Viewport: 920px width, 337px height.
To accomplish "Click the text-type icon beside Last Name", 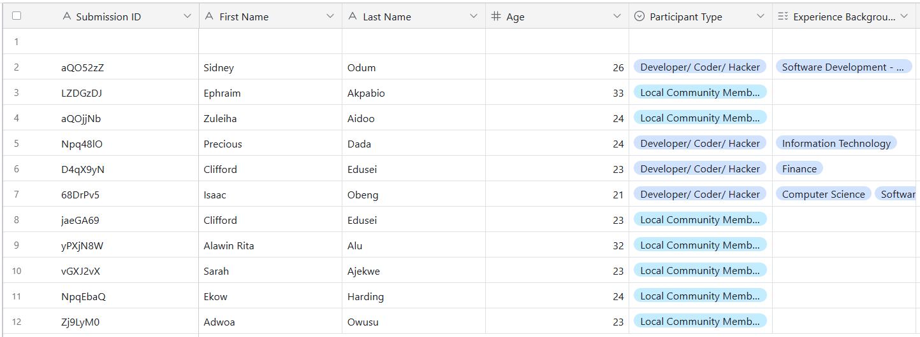I will pyautogui.click(x=353, y=17).
